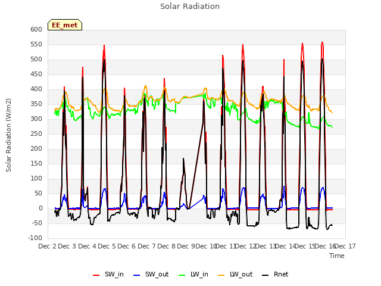The height and width of the screenshot is (286, 381).
Task: Click the '300' y-axis tick label
Action: point(36,119)
